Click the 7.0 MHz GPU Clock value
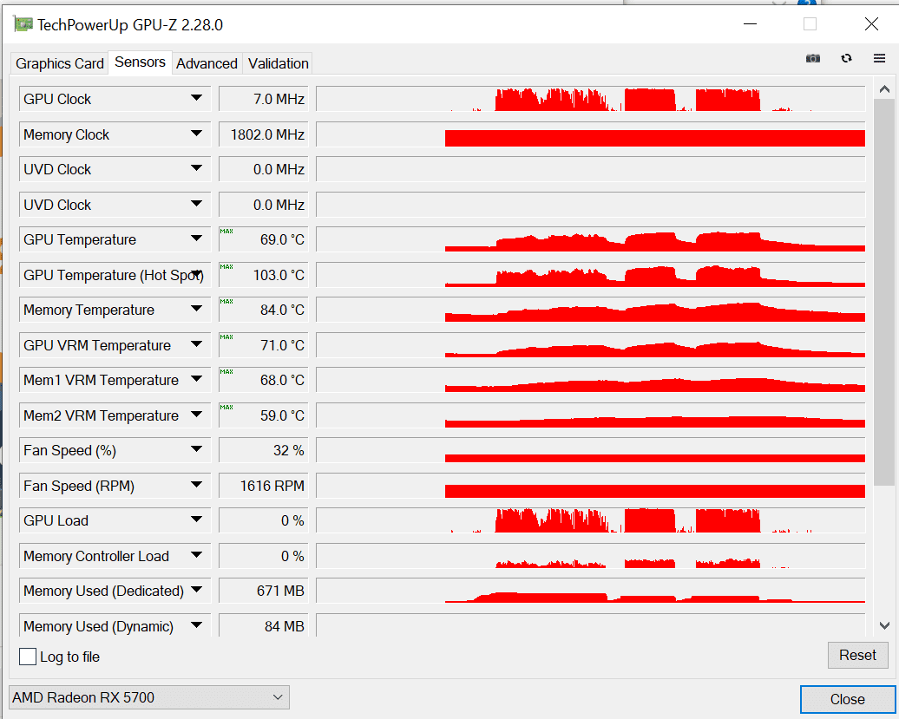This screenshot has width=899, height=719. pyautogui.click(x=264, y=99)
